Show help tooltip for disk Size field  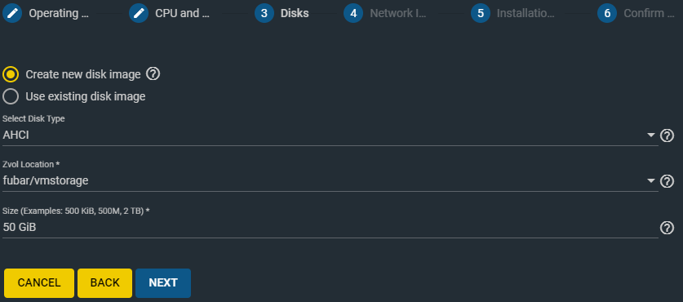pos(667,228)
